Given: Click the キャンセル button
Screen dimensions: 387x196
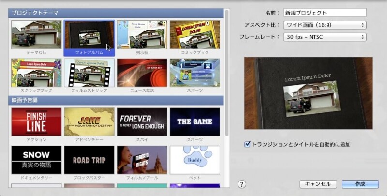Looking at the screenshot, I should [318, 184].
